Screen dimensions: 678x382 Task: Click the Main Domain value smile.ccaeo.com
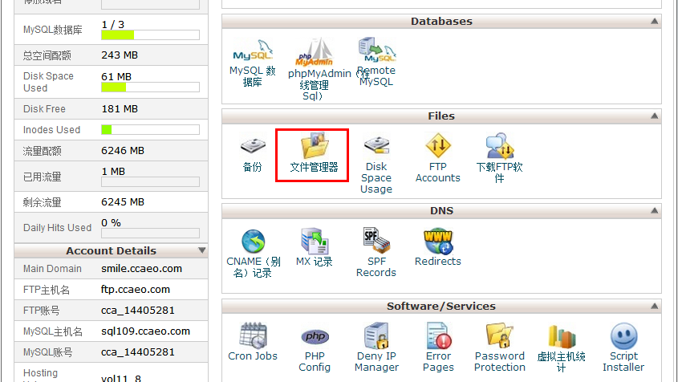coord(141,269)
